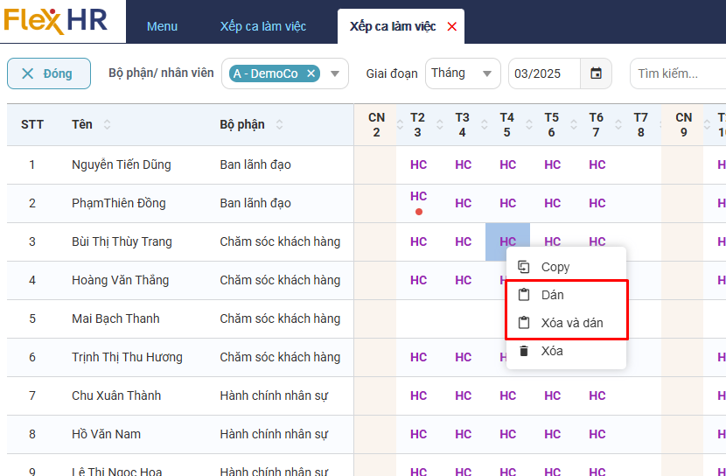
Task: Click the name Trịnh Thị Thu Hương
Action: (127, 357)
